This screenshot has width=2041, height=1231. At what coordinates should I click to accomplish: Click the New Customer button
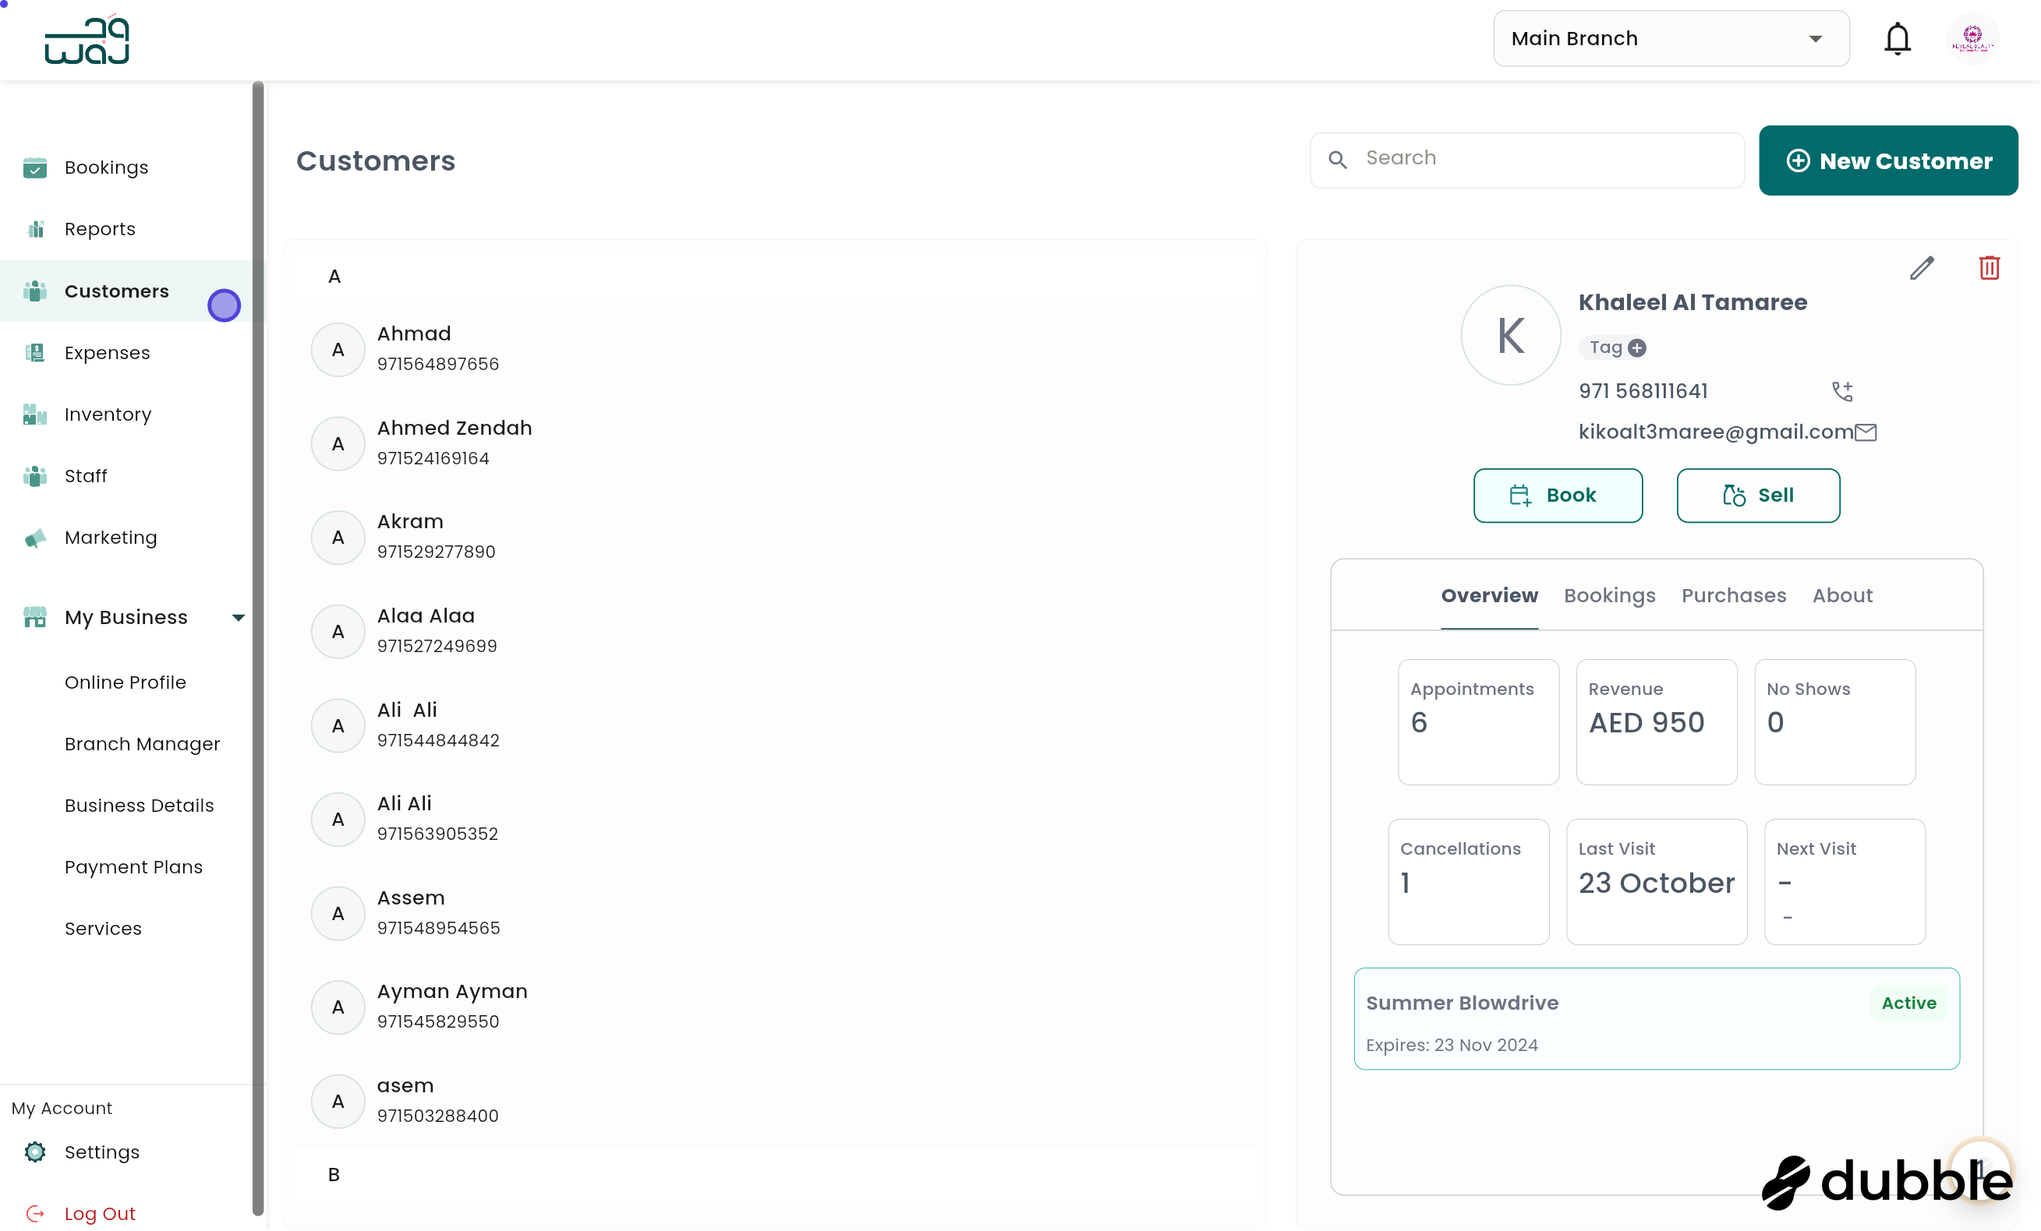point(1888,160)
